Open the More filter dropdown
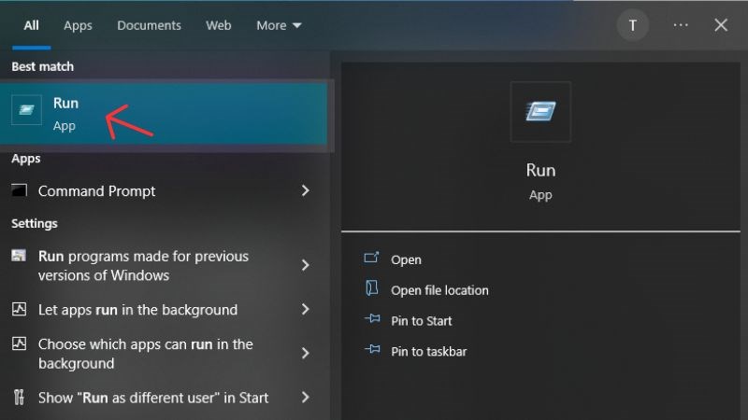 279,25
